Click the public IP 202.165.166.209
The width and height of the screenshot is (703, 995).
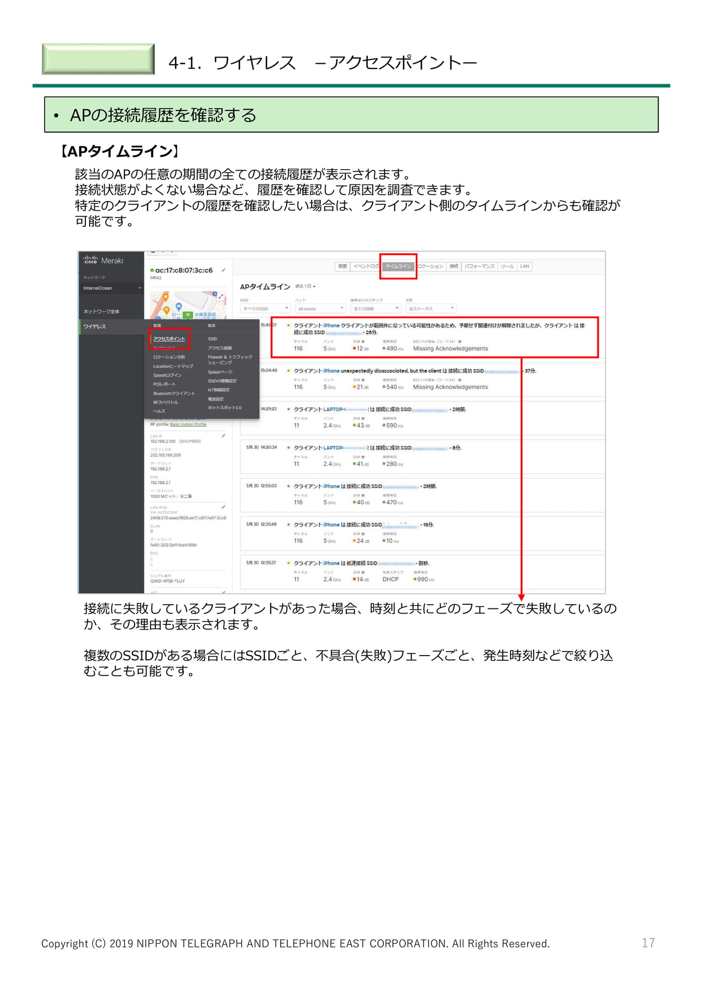coord(166,455)
